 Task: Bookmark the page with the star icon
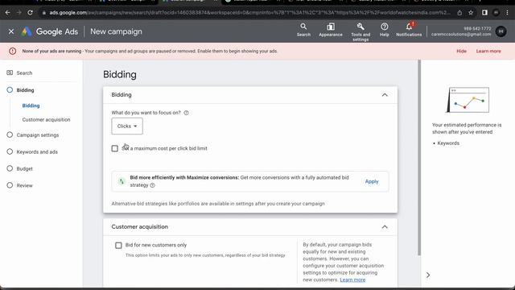pos(471,13)
